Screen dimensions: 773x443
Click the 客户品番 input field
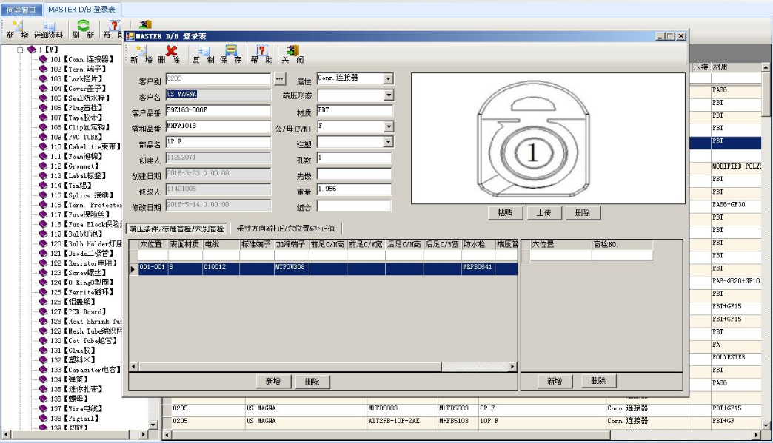tap(218, 111)
